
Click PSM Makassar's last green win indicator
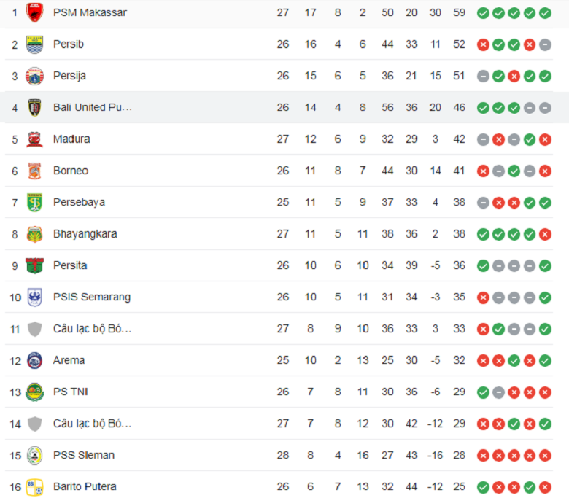coord(545,13)
